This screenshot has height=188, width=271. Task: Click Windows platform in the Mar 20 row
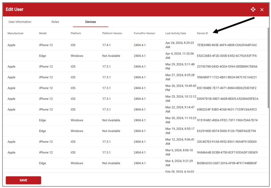click(x=77, y=120)
